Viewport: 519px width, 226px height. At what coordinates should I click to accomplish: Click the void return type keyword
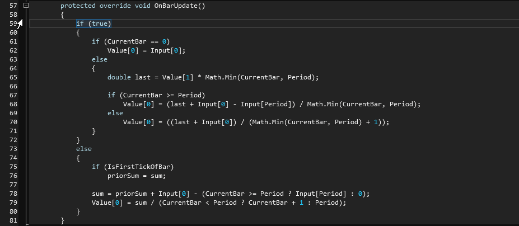click(144, 6)
